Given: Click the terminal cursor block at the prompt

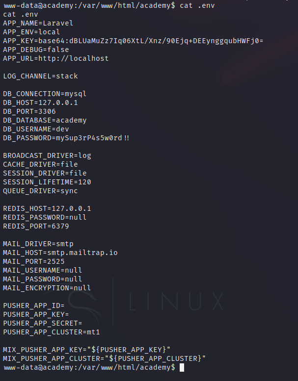Looking at the screenshot, I should pyautogui.click(x=182, y=367).
